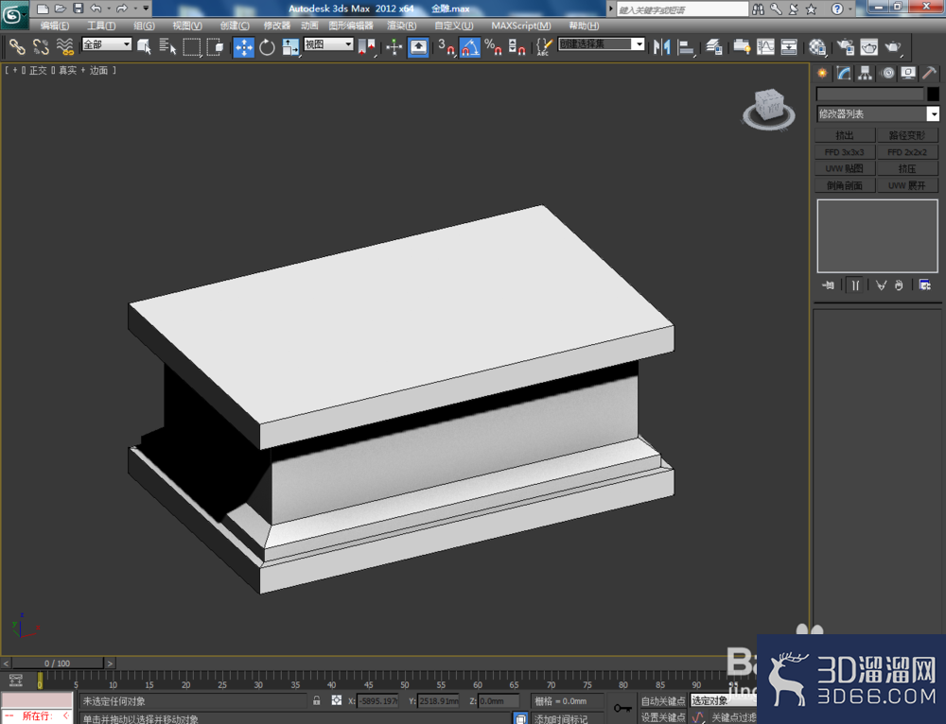Open the help dropdown arrow beside question mark
The image size is (946, 724).
pos(850,9)
